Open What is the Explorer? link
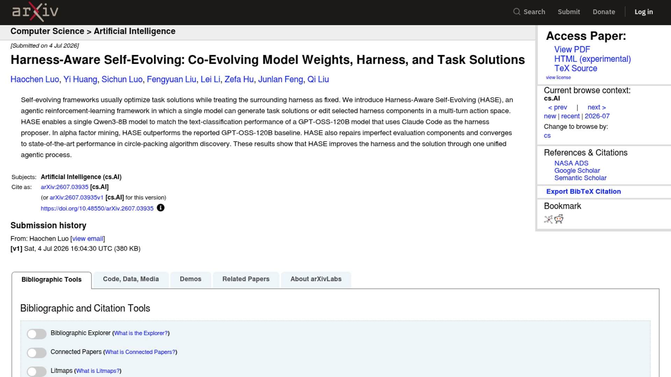This screenshot has width=671, height=377. [x=141, y=333]
